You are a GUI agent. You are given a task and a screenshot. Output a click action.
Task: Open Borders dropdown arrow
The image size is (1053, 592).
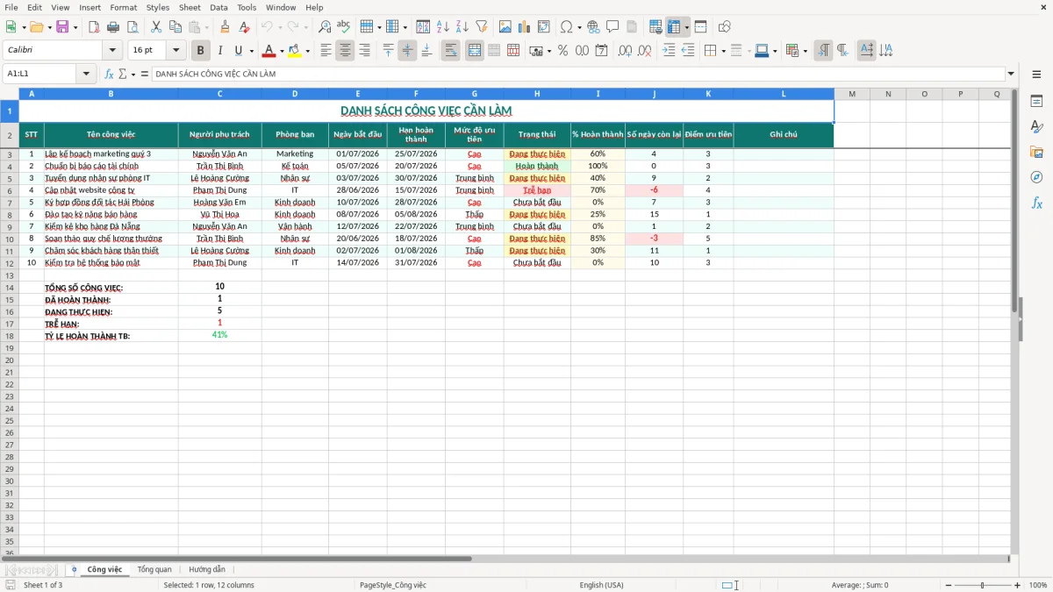point(726,51)
